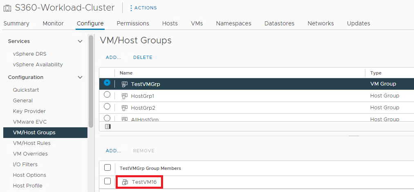Tick the TestVM16 member checkbox
Viewport: 414px width, 192px height.
(x=107, y=181)
